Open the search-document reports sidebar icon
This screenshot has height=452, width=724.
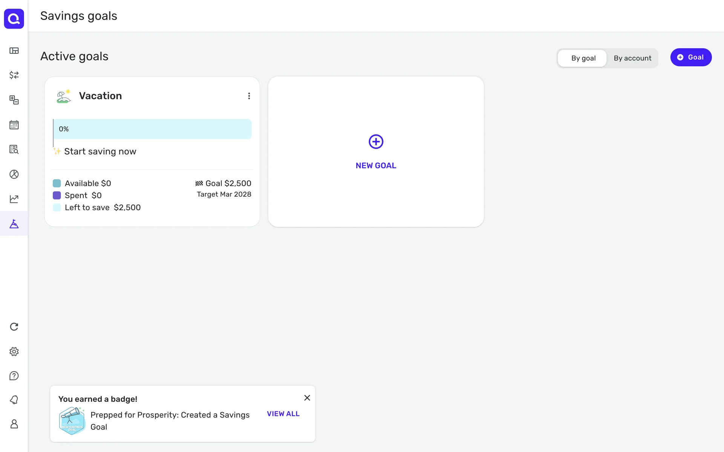coord(14,150)
